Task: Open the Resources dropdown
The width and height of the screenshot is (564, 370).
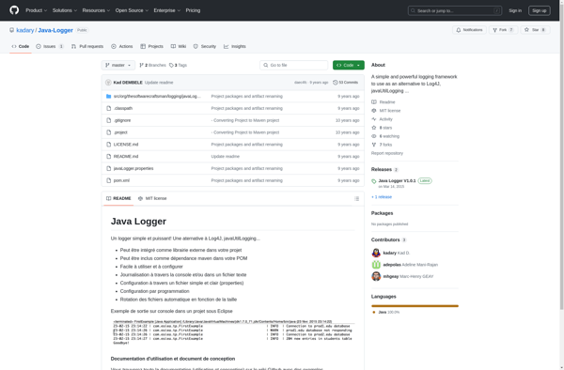Action: (96, 10)
